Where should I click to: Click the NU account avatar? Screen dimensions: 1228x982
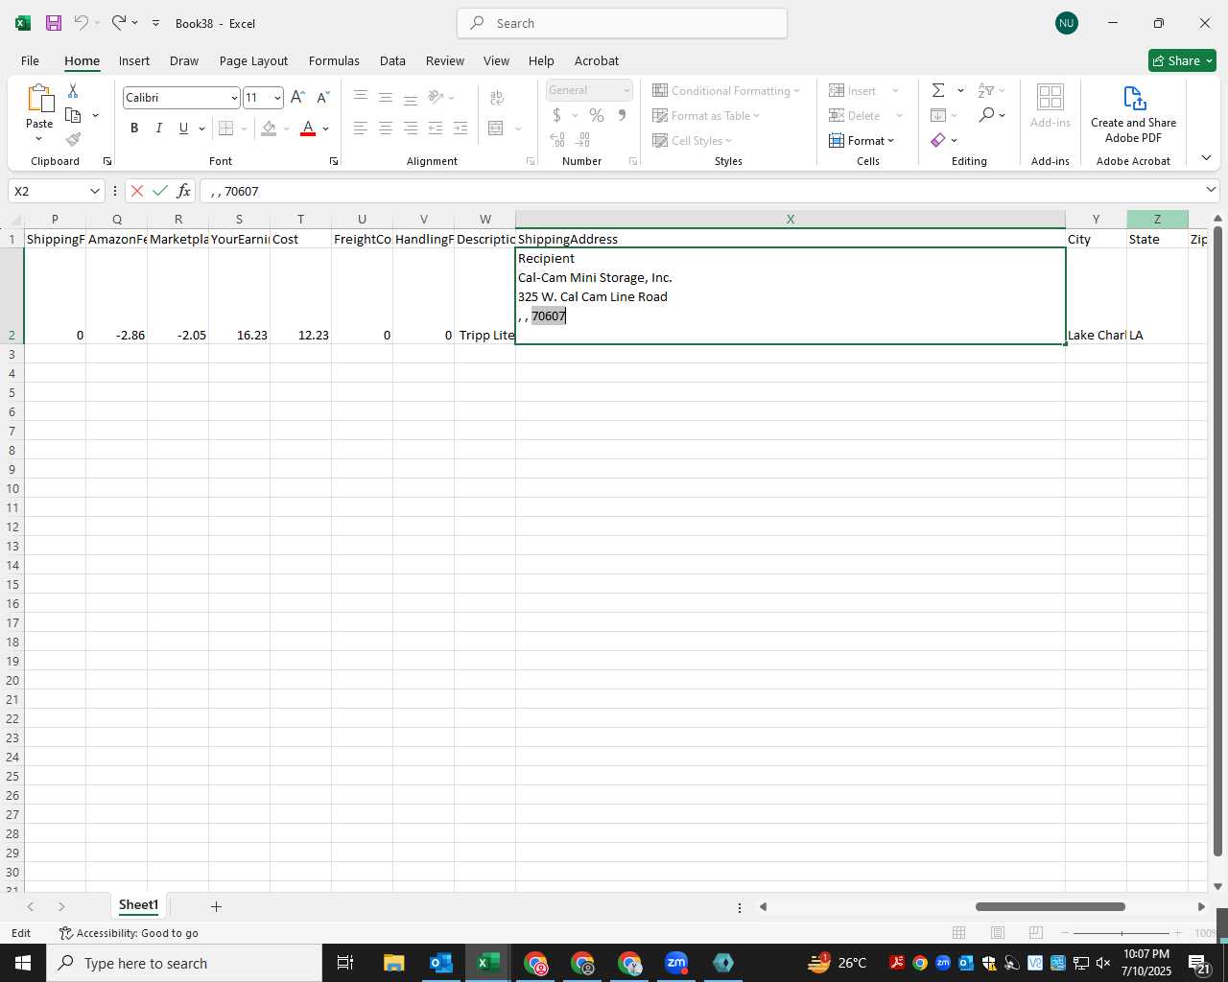coord(1066,23)
